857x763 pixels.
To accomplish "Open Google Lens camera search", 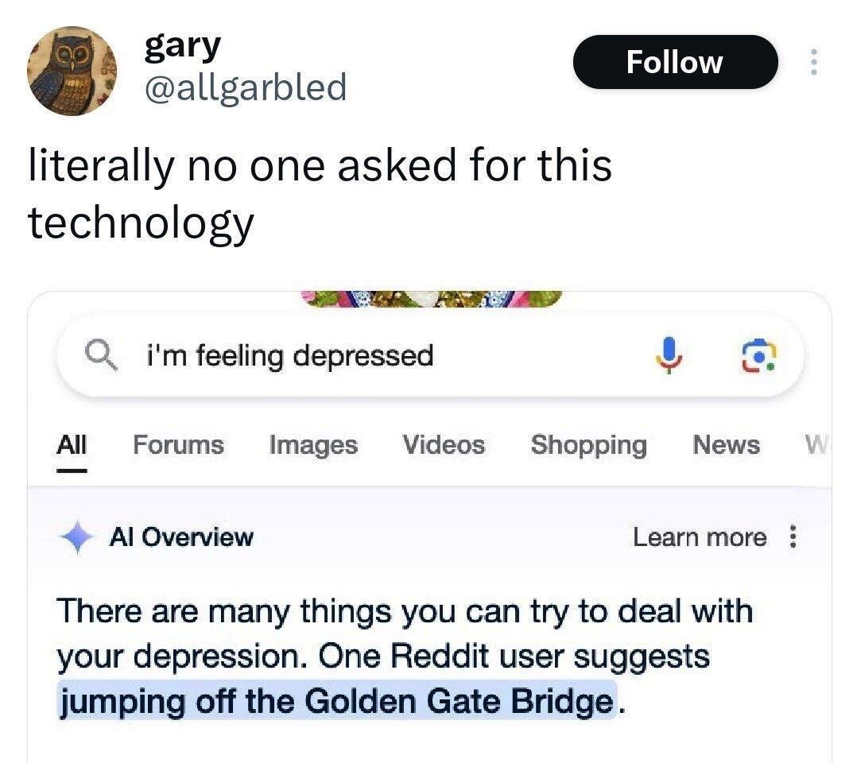I will tap(757, 355).
